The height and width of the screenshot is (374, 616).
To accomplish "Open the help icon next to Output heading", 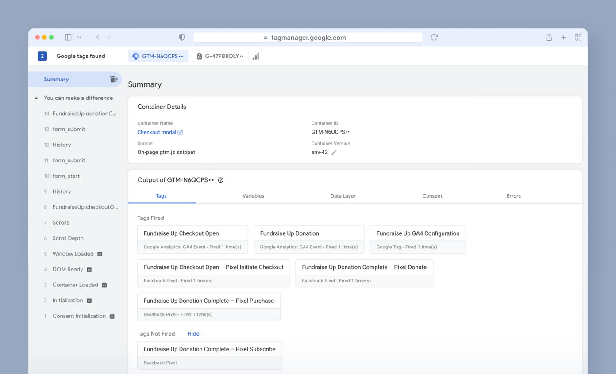I will 220,180.
